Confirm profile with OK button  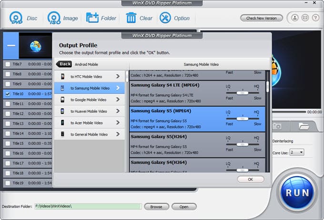pos(251,180)
